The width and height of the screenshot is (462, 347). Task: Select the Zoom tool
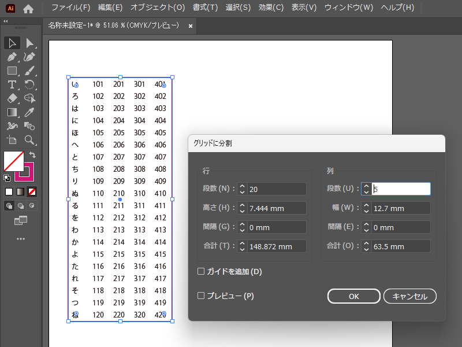(30, 140)
